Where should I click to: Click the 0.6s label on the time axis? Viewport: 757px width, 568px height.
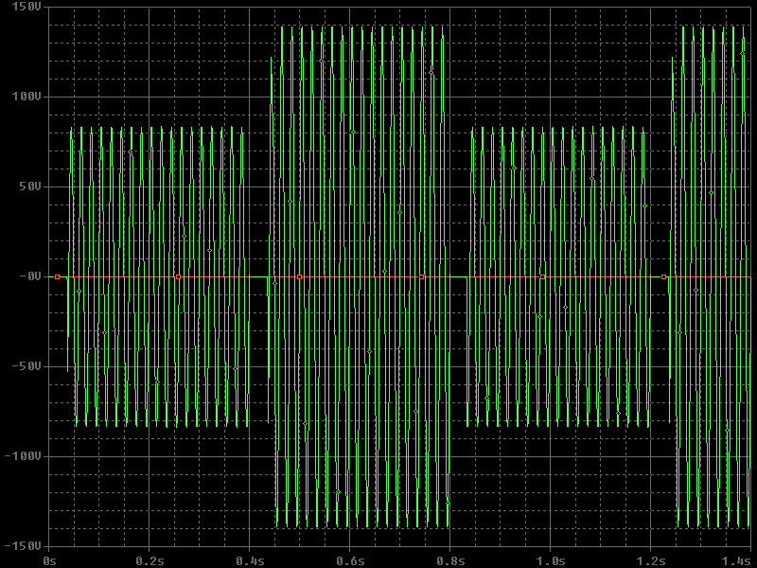pyautogui.click(x=350, y=560)
